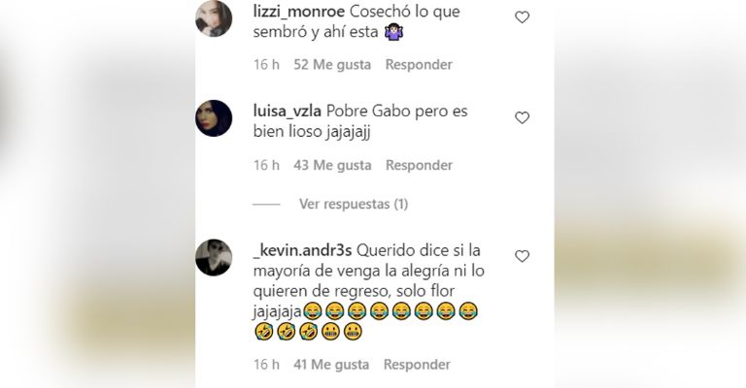Click Responder under luisa_vzla's comment
Image resolution: width=746 pixels, height=388 pixels.
419,165
